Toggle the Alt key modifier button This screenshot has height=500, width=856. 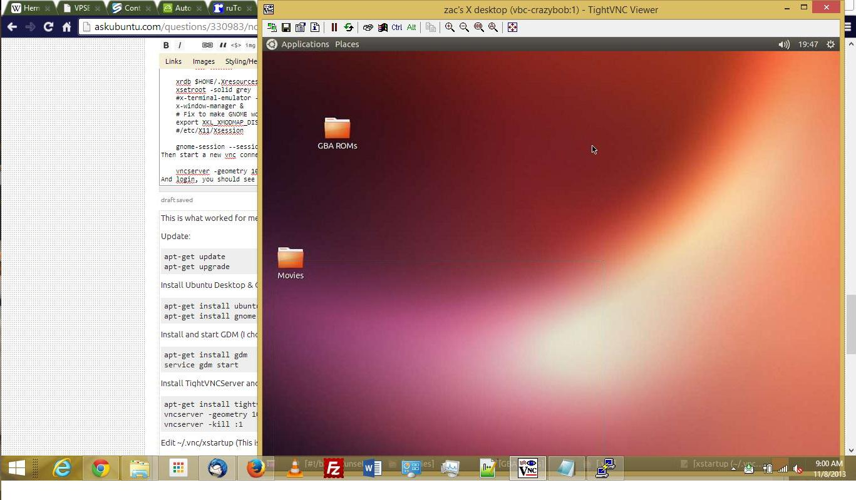(x=411, y=28)
